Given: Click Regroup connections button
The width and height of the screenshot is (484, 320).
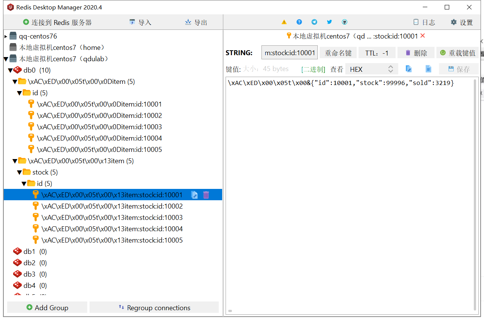Looking at the screenshot, I should (x=154, y=308).
